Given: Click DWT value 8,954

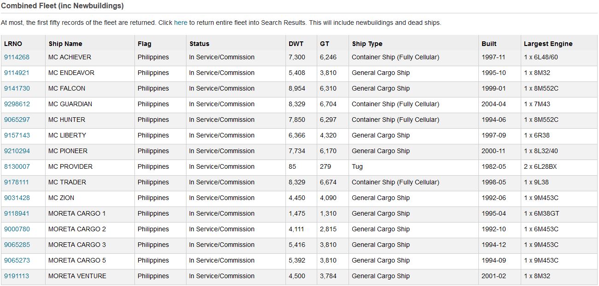Looking at the screenshot, I should pyautogui.click(x=297, y=88).
